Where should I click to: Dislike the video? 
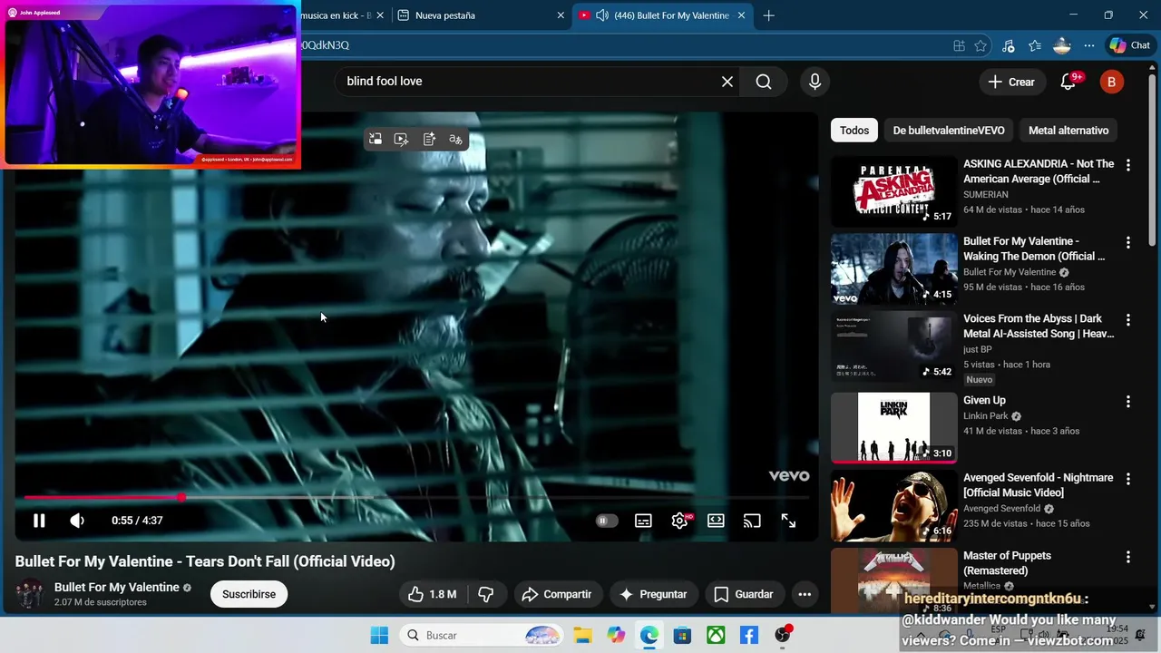click(x=486, y=594)
